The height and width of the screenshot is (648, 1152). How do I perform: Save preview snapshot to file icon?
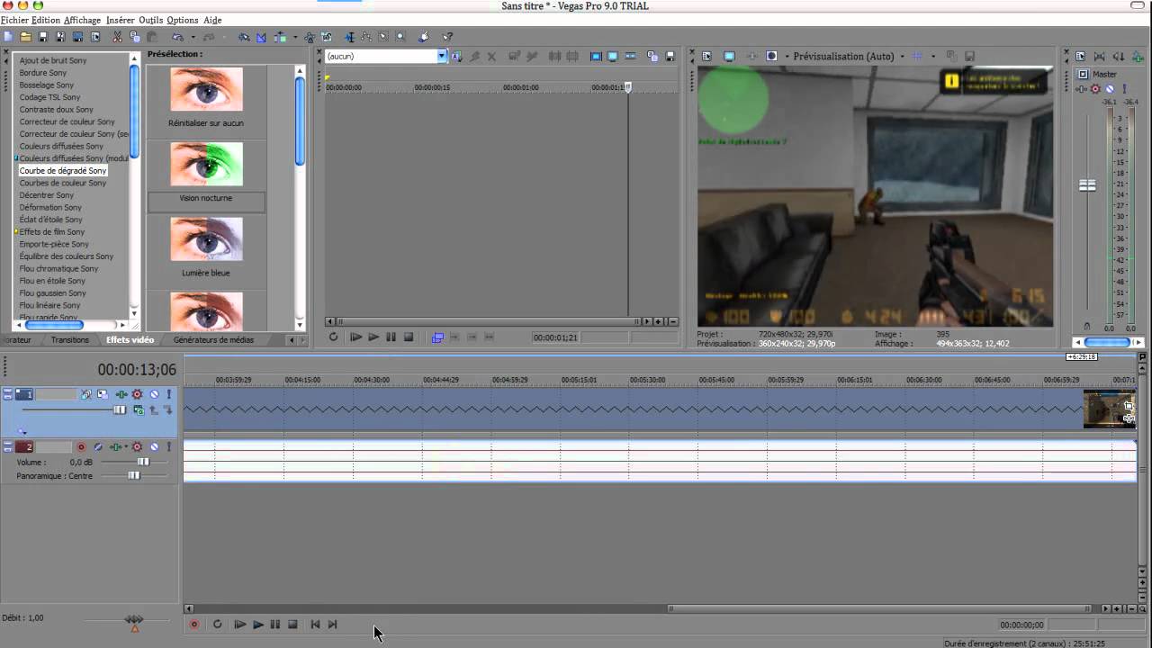pyautogui.click(x=969, y=56)
